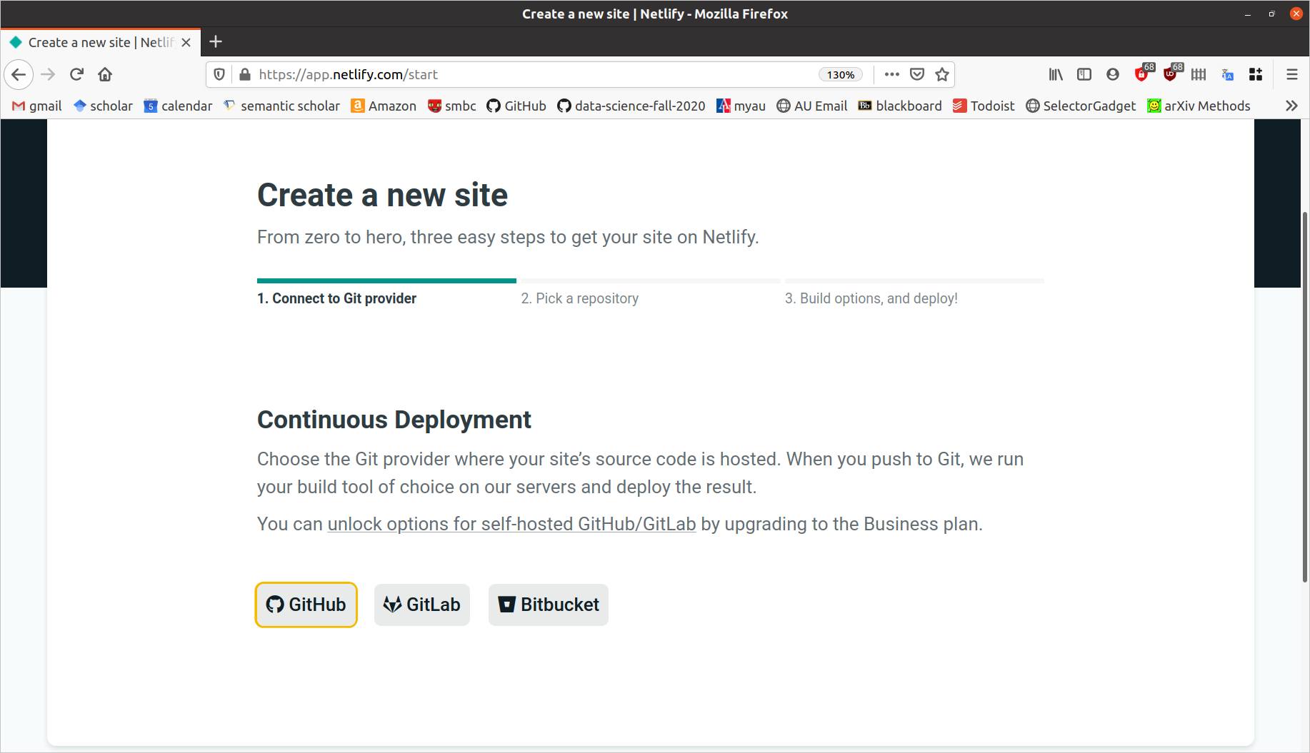The image size is (1310, 753).
Task: Open gmail bookmark
Action: coord(37,106)
